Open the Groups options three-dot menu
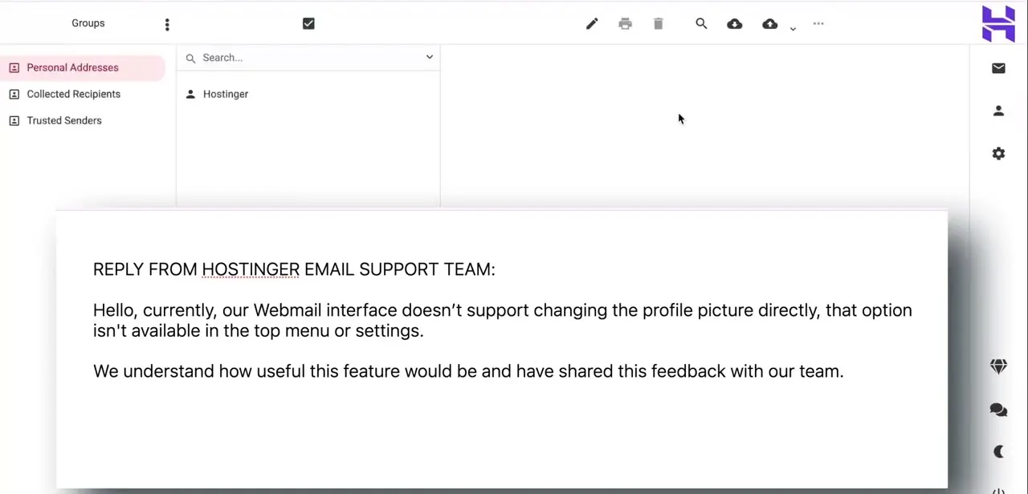This screenshot has height=494, width=1028. [x=167, y=25]
